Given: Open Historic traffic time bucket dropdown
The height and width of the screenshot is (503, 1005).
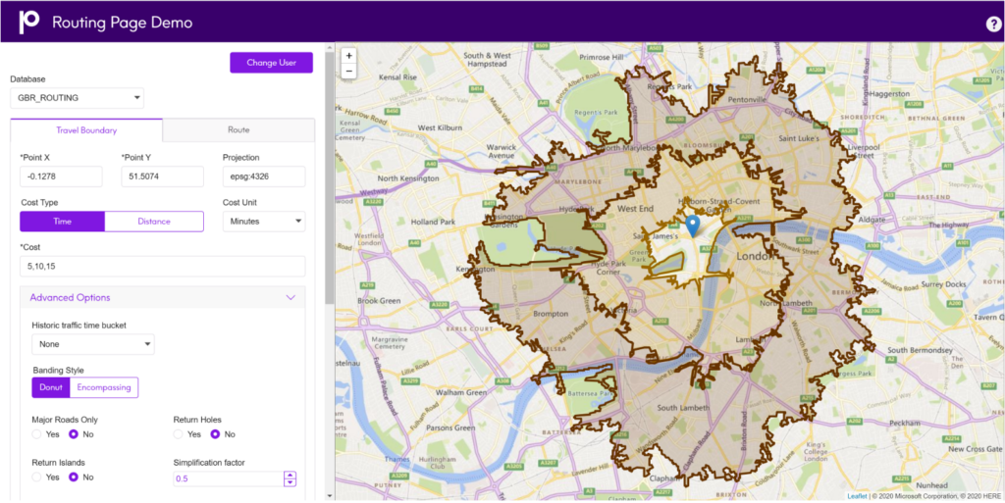Looking at the screenshot, I should click(x=92, y=344).
